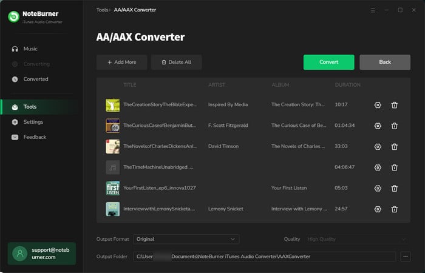
Task: Expand the Output Format dropdown
Action: pyautogui.click(x=186, y=239)
